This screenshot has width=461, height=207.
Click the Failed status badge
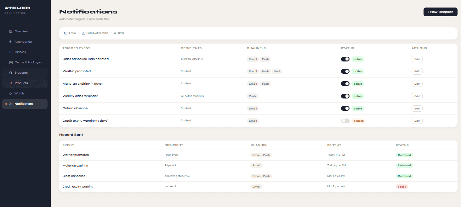(x=402, y=187)
